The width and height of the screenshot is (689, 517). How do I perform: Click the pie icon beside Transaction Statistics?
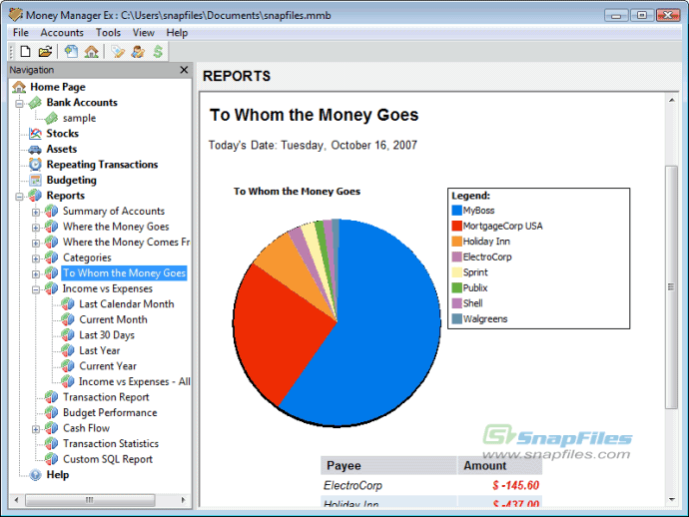tap(51, 444)
